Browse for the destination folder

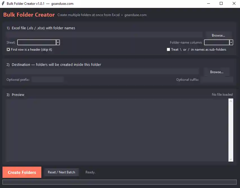[x=217, y=72]
